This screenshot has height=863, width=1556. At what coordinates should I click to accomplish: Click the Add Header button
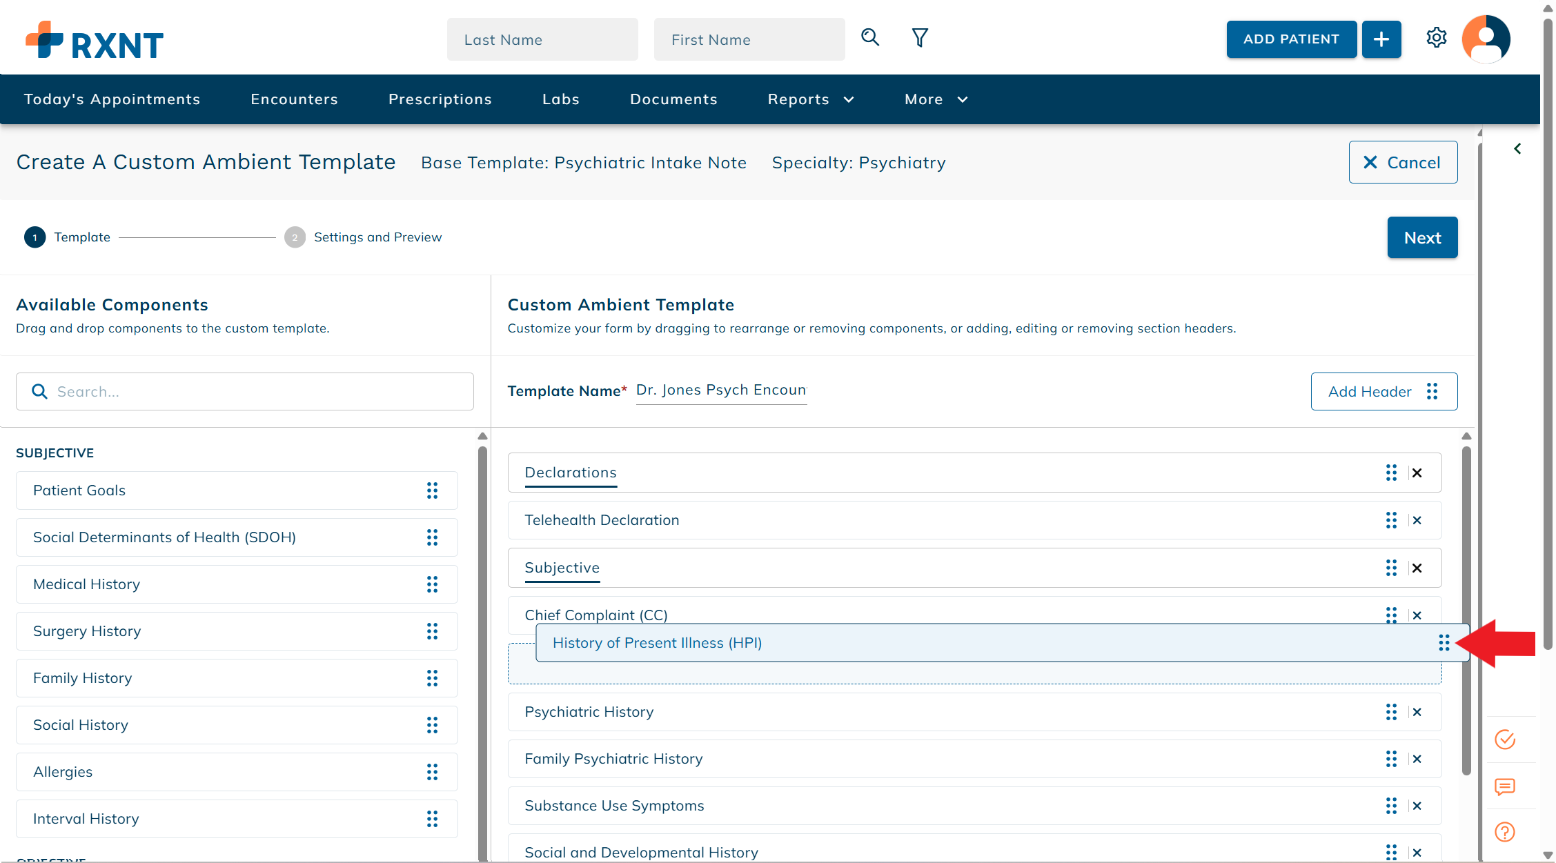tap(1383, 392)
